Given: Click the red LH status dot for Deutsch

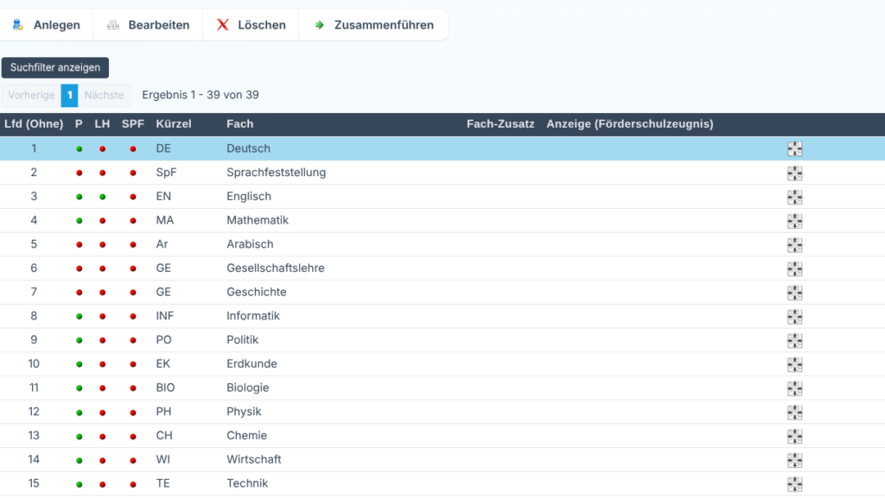Looking at the screenshot, I should click(x=102, y=149).
